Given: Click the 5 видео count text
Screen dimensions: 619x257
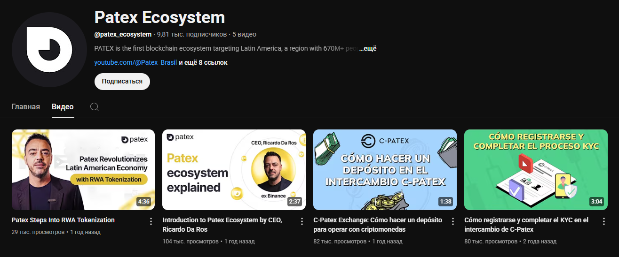Looking at the screenshot, I should [244, 34].
